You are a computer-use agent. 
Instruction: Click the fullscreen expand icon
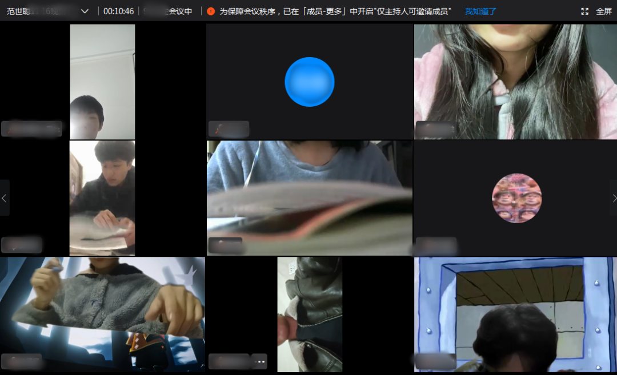pos(584,11)
